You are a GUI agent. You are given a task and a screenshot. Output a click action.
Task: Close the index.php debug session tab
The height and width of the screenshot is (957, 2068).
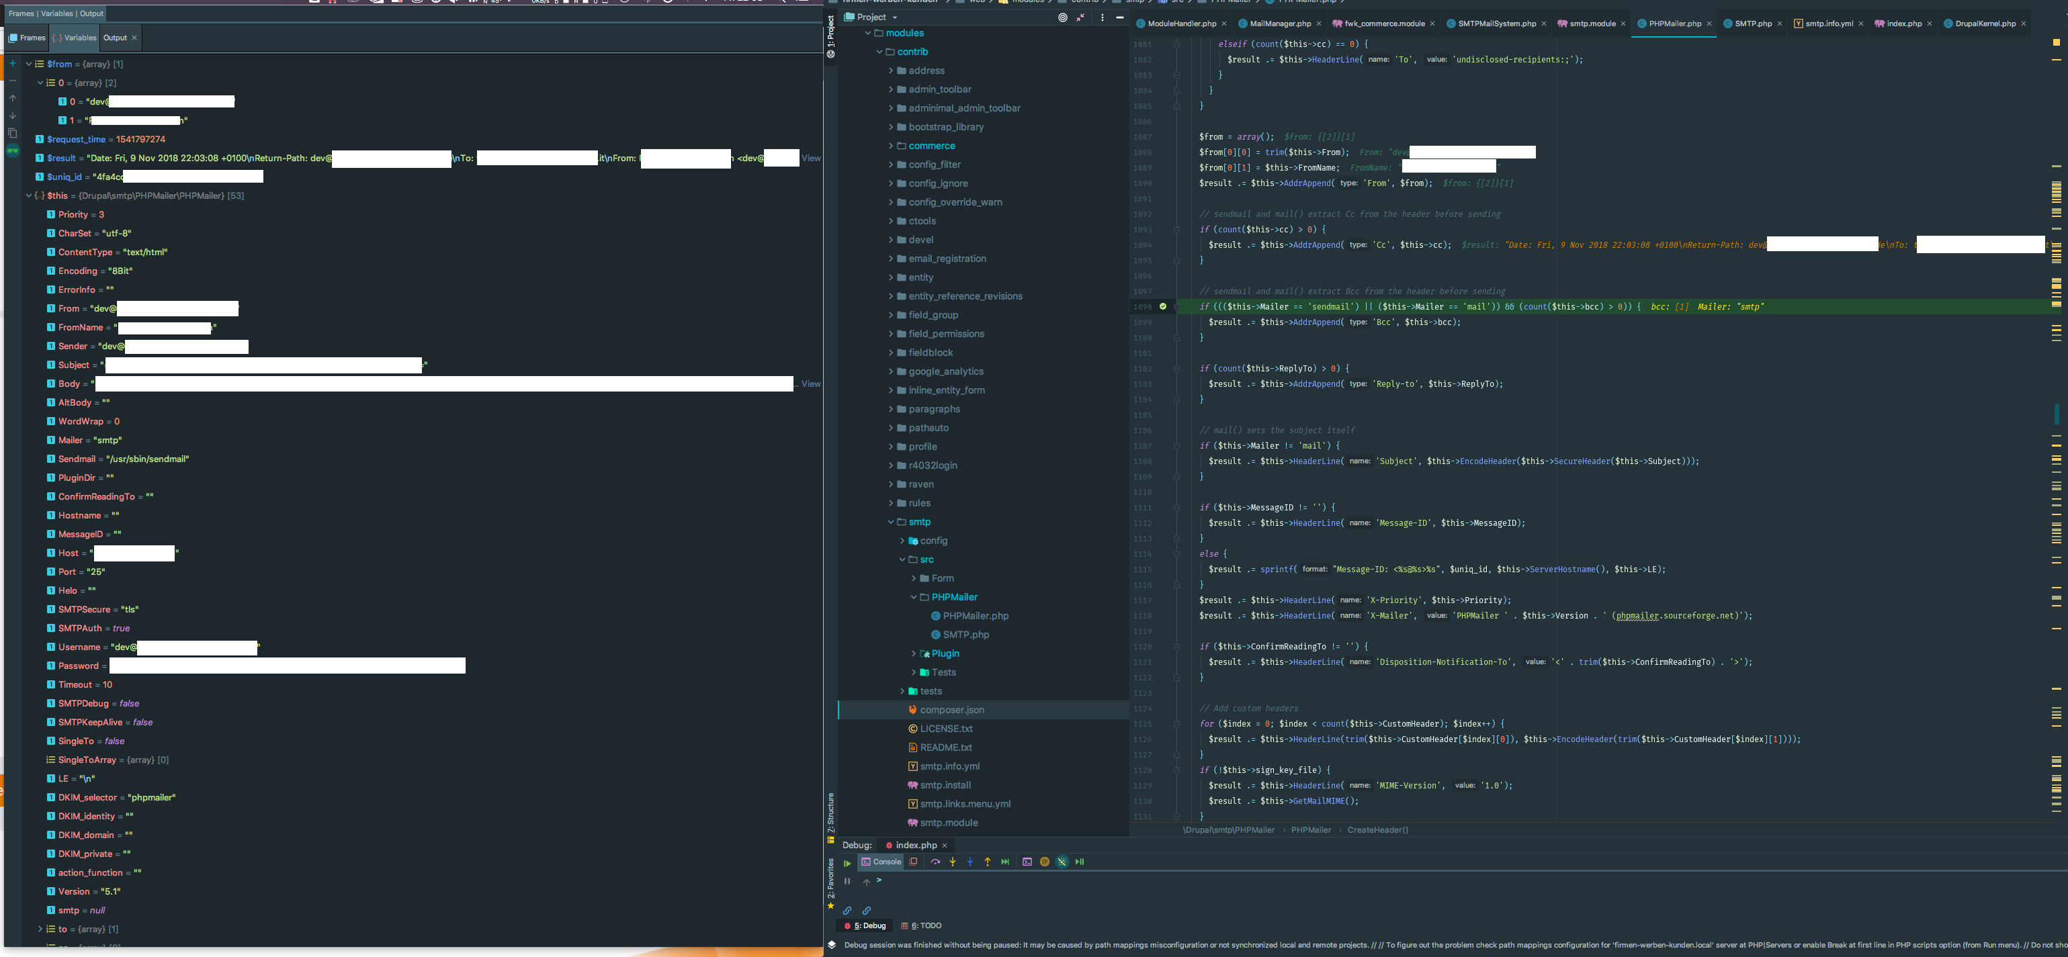945,846
